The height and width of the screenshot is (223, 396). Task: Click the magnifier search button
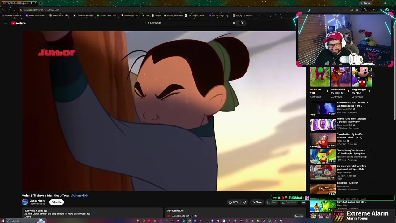[x=241, y=23]
